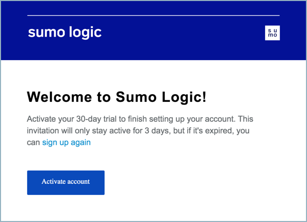
Task: Click "your account" in the first sentence
Action: 209,119
